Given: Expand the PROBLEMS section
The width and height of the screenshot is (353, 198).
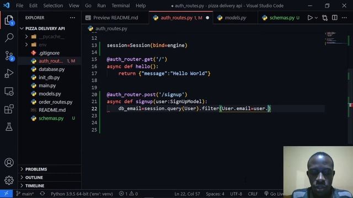Looking at the screenshot, I should [x=50, y=169].
